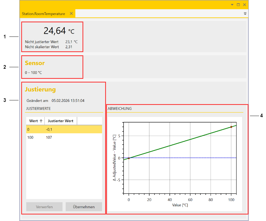Select the table row with Wert 100
This screenshot has height=221, width=266.
[x=30, y=138]
